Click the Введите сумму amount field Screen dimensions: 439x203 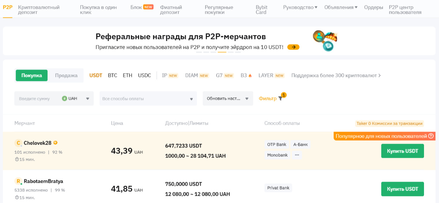tap(37, 99)
